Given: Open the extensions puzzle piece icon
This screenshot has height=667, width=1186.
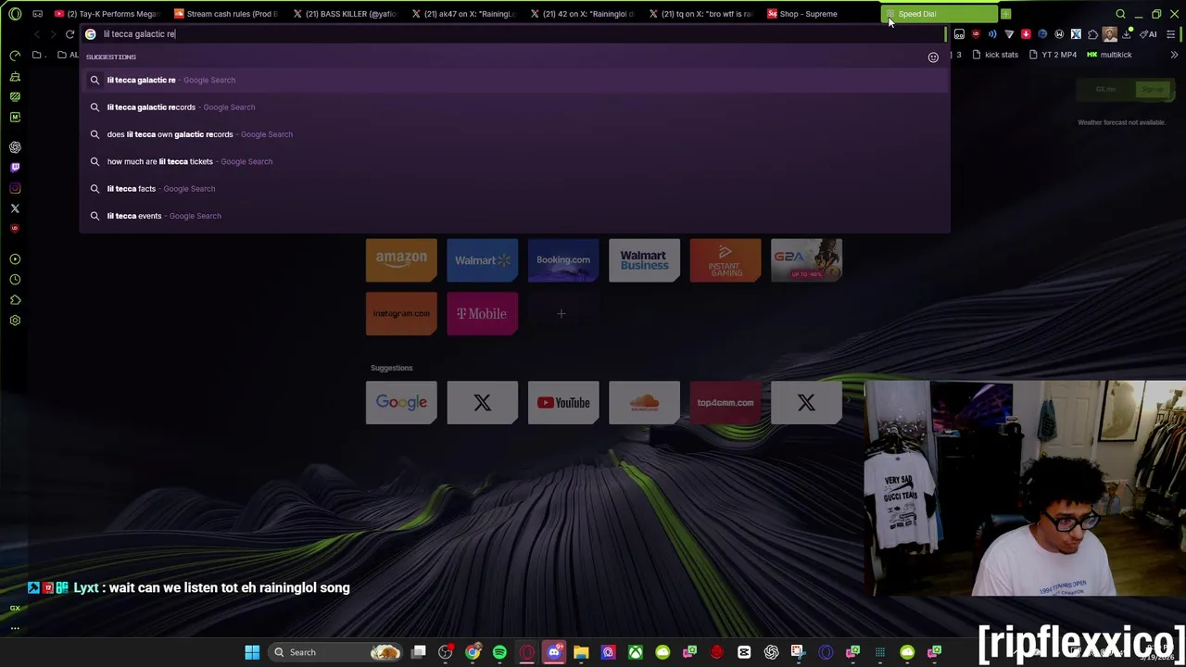Looking at the screenshot, I should (x=1092, y=34).
